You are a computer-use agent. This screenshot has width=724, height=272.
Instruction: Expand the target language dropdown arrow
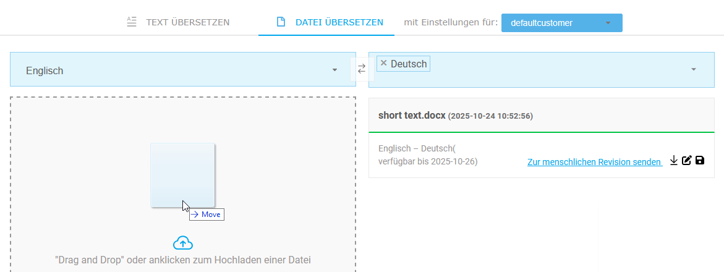(693, 69)
